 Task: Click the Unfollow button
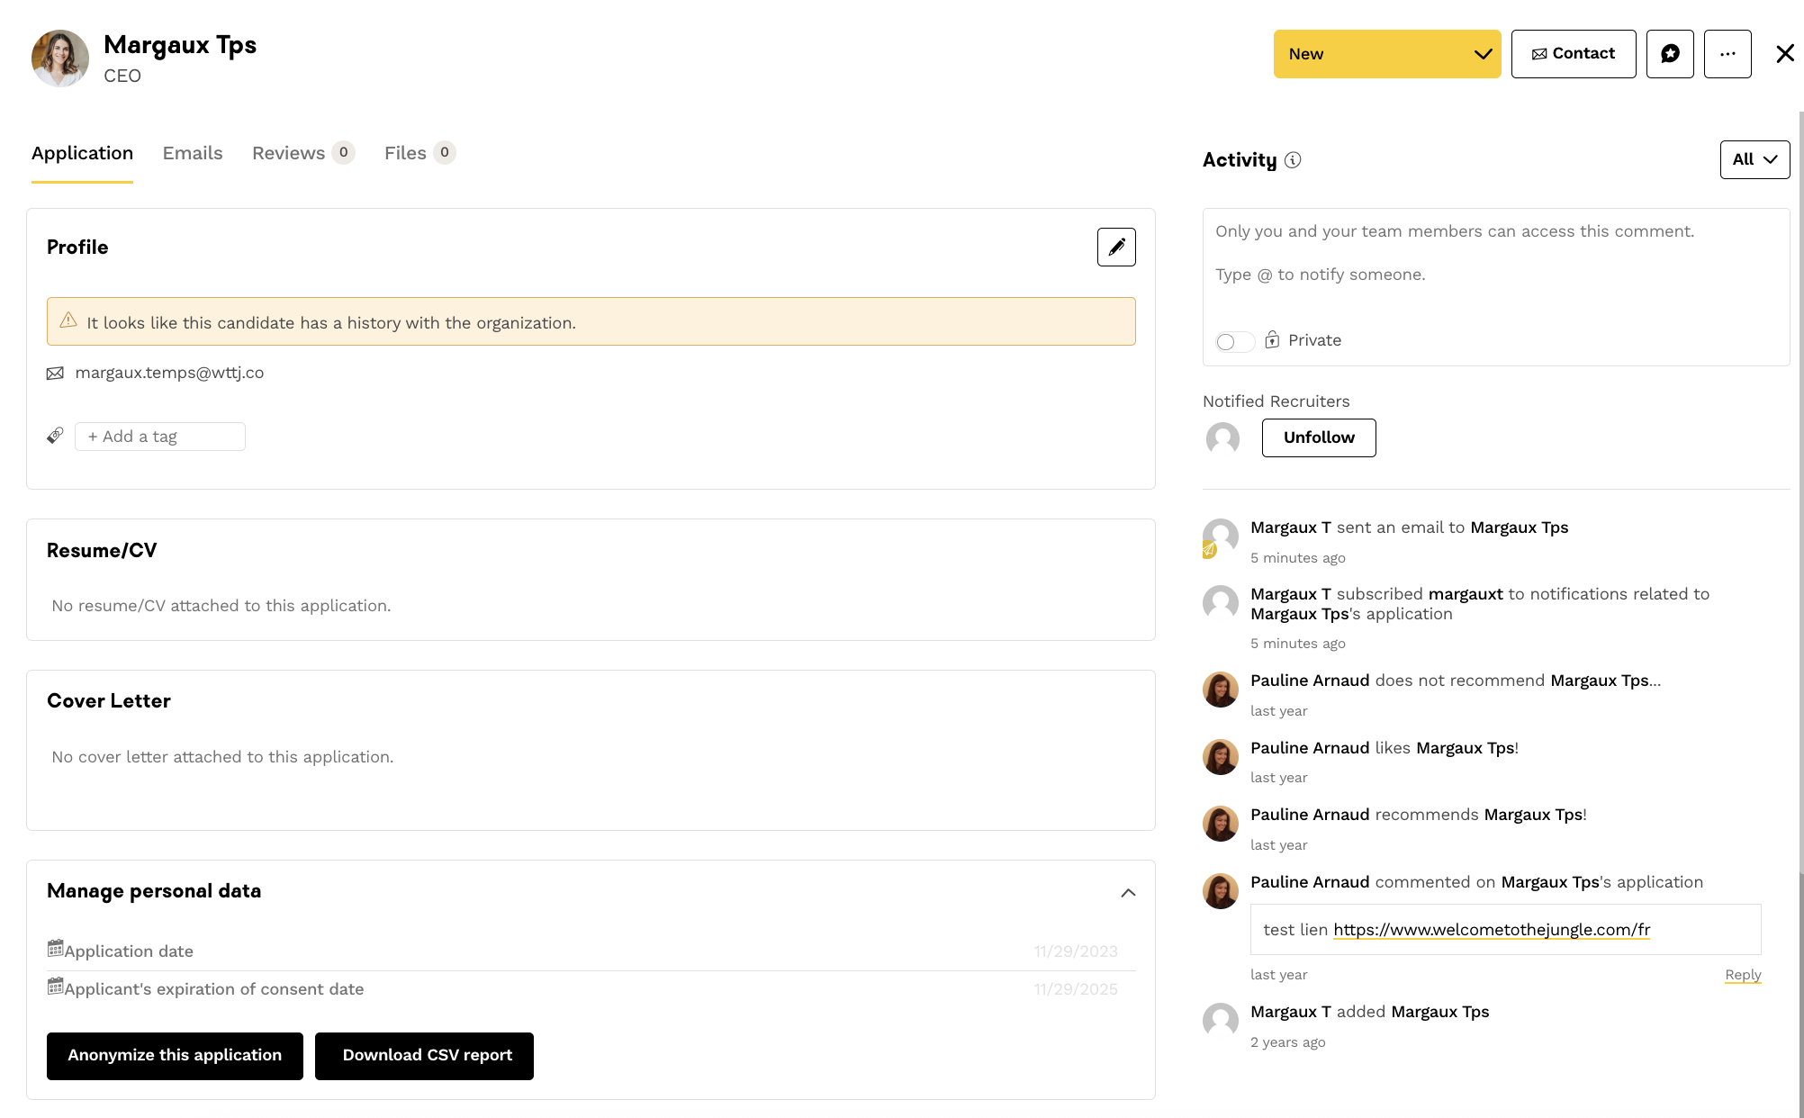click(x=1318, y=437)
